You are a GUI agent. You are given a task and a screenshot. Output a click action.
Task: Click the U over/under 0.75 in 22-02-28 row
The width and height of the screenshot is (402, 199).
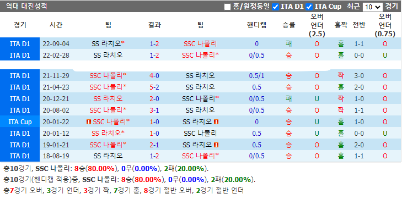point(385,55)
